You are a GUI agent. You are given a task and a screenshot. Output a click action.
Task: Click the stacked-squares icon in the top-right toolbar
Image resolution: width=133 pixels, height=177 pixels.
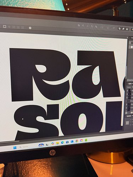pyautogui.click(x=123, y=29)
